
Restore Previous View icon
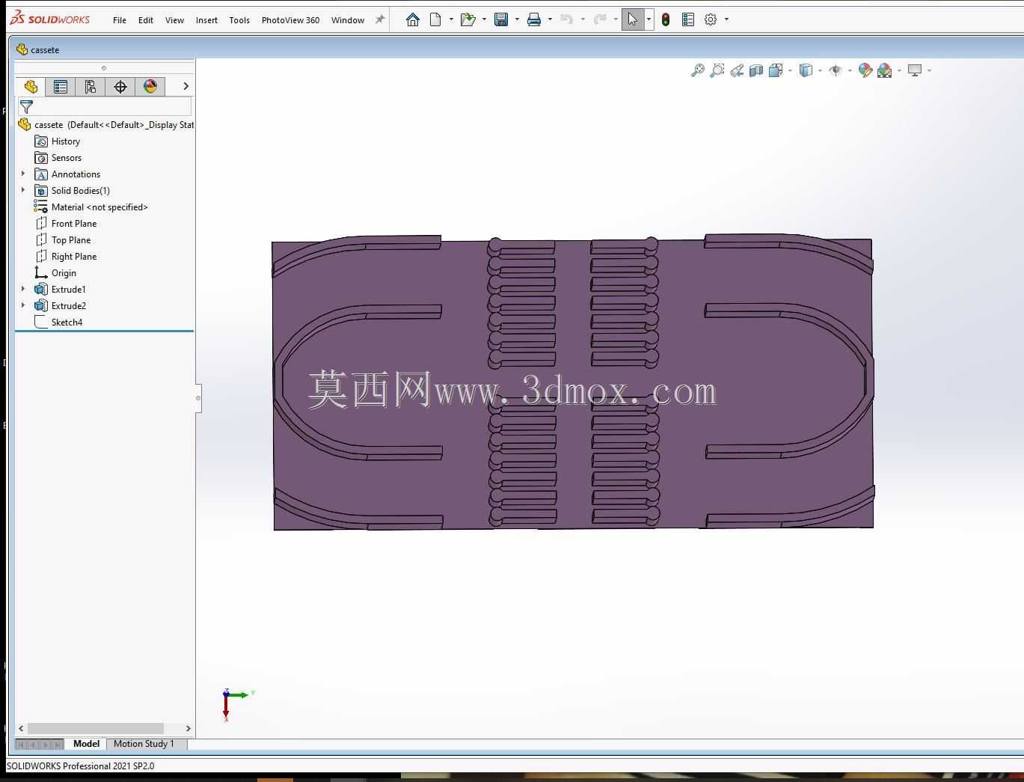[x=737, y=70]
